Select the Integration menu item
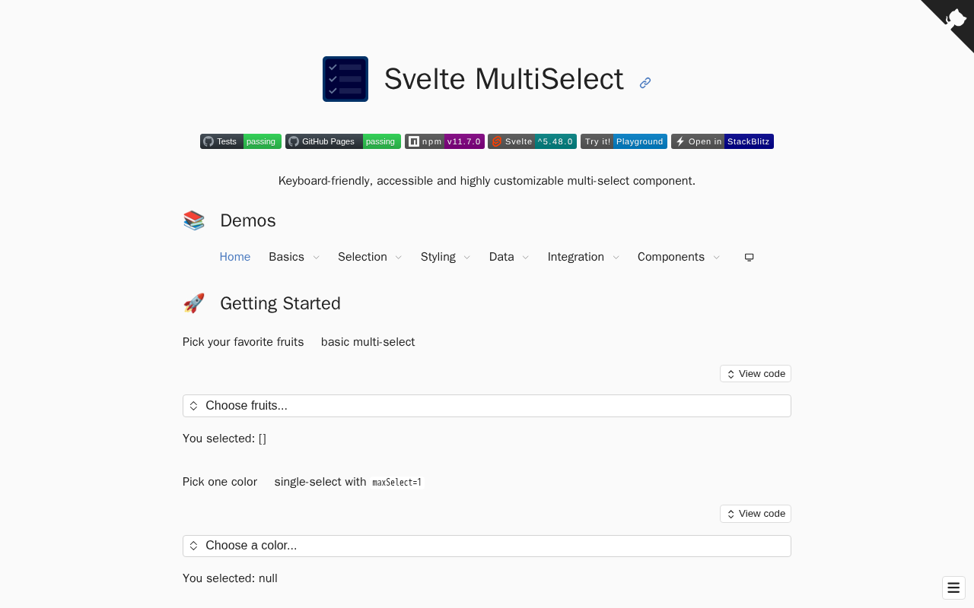974x608 pixels. [x=583, y=257]
